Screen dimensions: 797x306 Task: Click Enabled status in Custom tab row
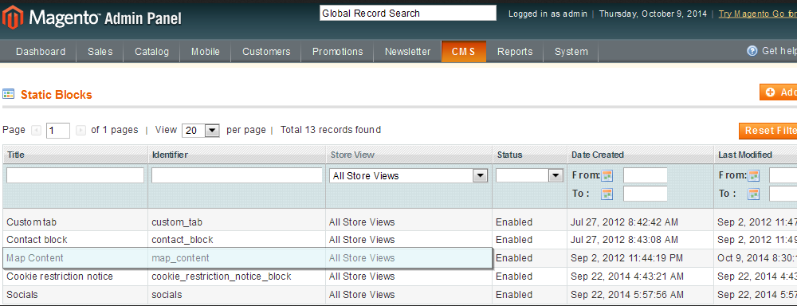(514, 222)
